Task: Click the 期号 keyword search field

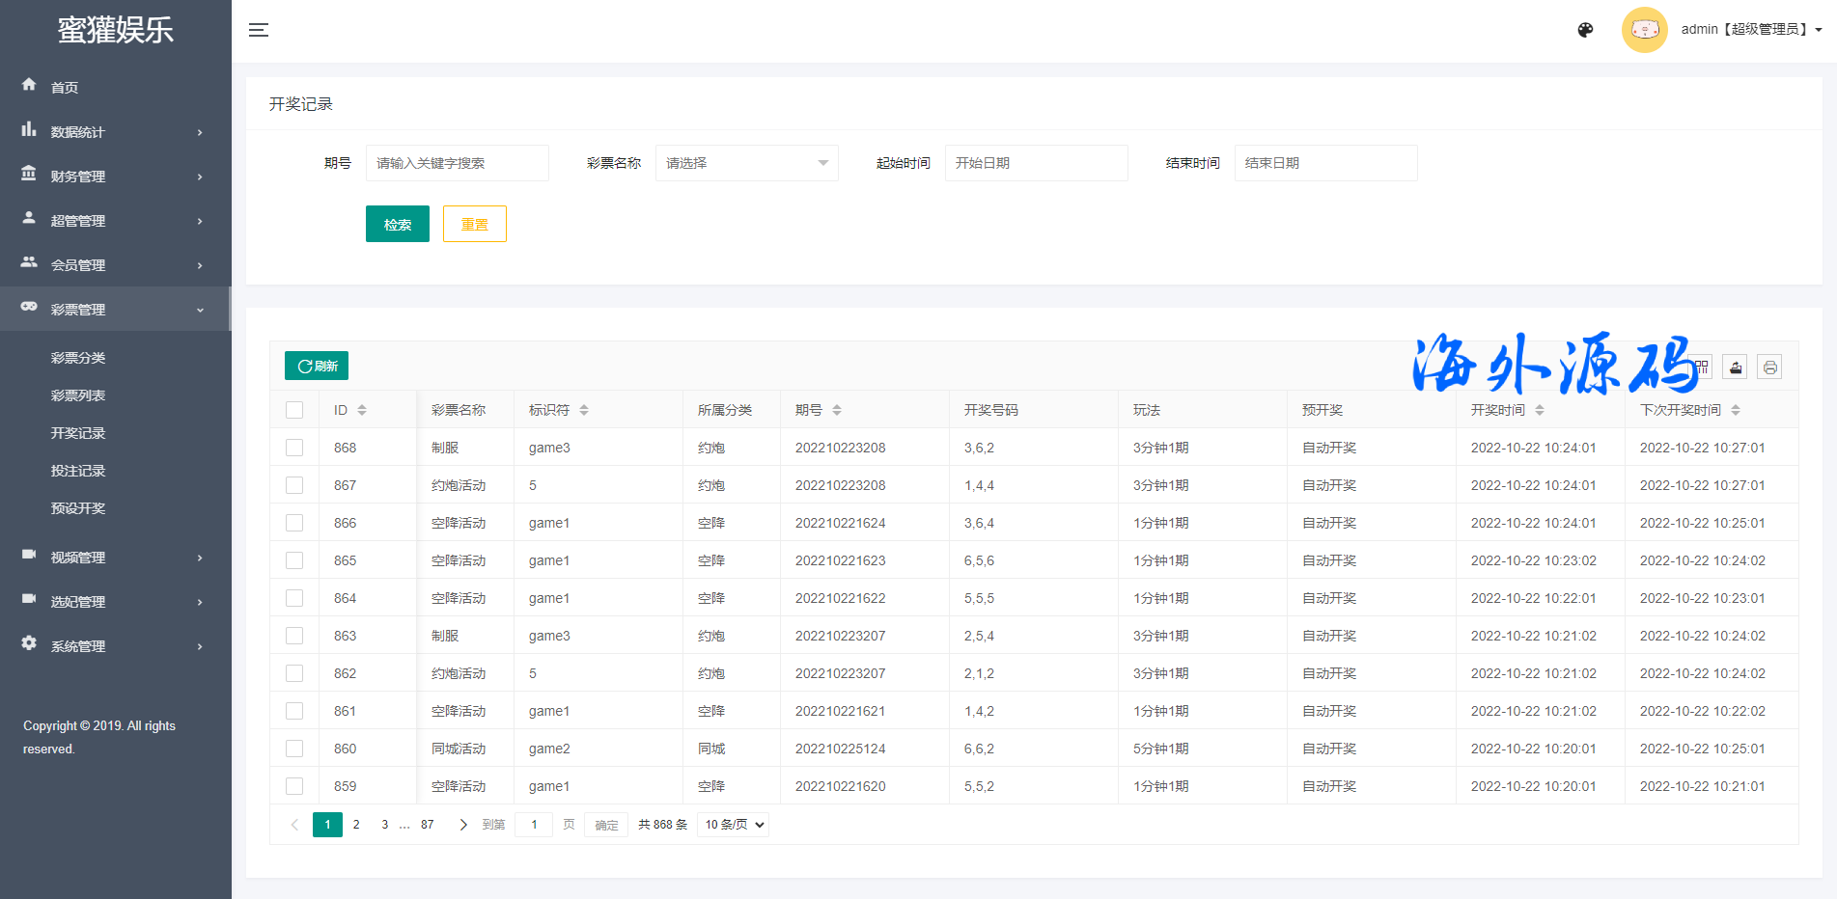Action: pyautogui.click(x=457, y=163)
